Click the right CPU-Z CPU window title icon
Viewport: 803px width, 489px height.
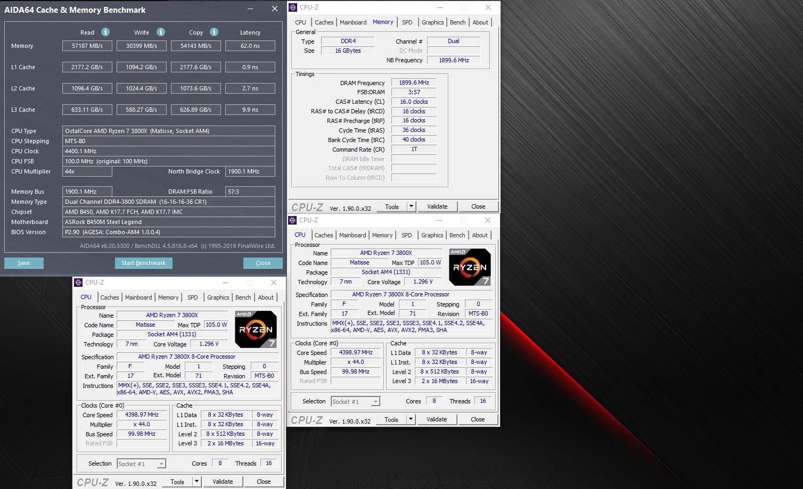pos(292,220)
